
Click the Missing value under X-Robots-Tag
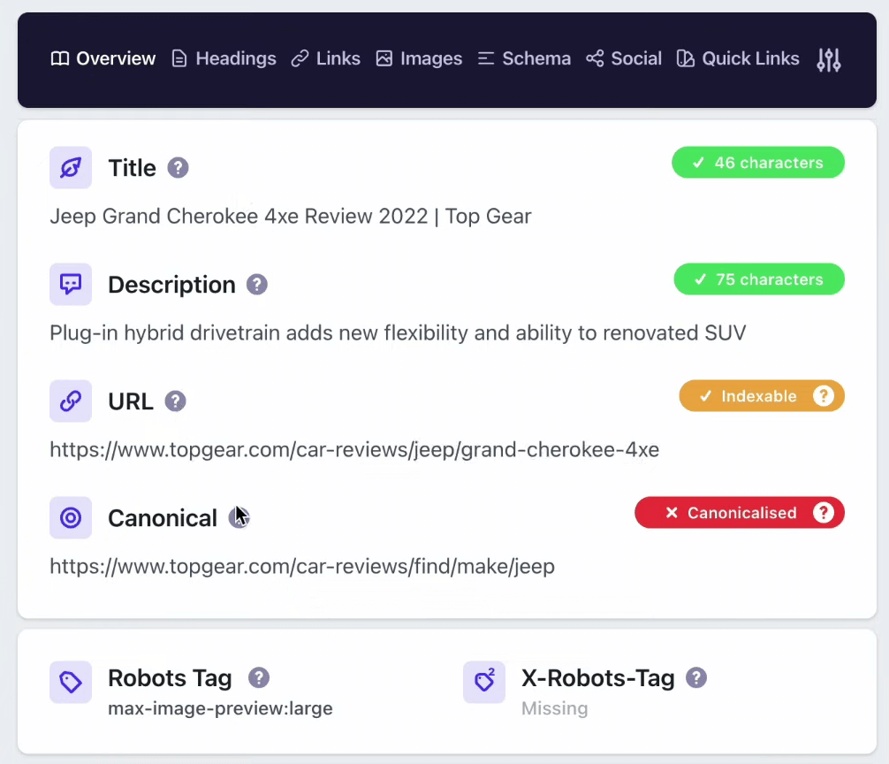point(554,708)
